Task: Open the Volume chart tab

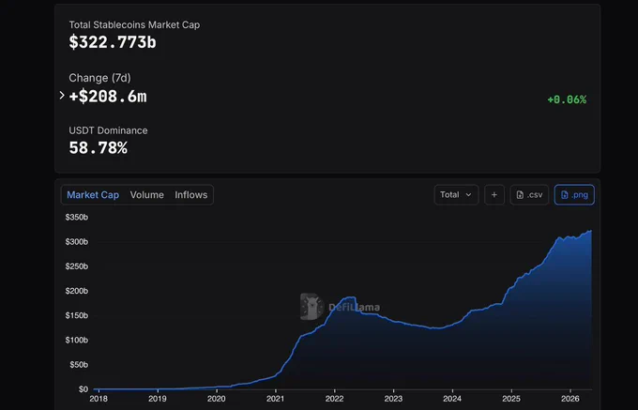Action: (x=147, y=195)
